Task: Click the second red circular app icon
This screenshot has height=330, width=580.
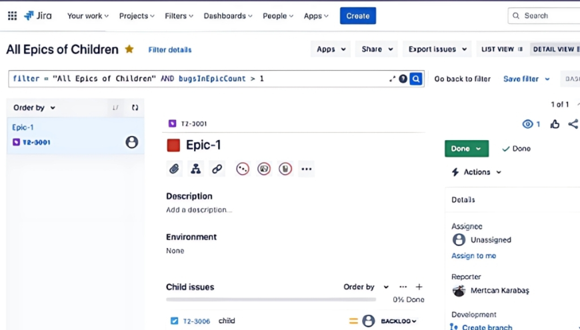Action: tap(264, 169)
